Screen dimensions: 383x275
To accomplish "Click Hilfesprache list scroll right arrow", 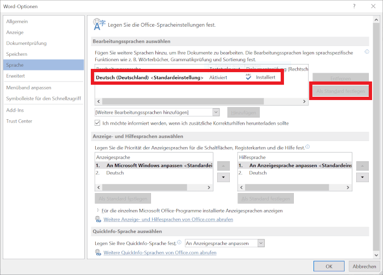I will click(x=348, y=188).
